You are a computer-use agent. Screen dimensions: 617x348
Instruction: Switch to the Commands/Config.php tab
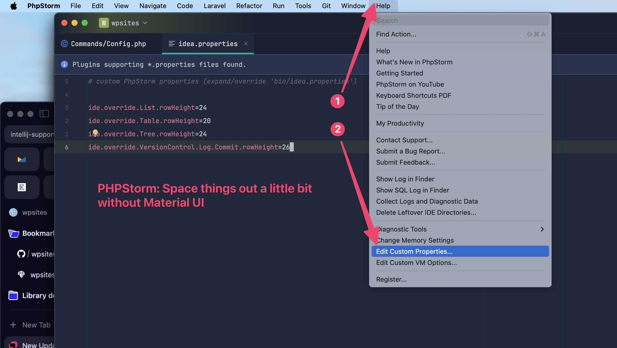coord(108,44)
